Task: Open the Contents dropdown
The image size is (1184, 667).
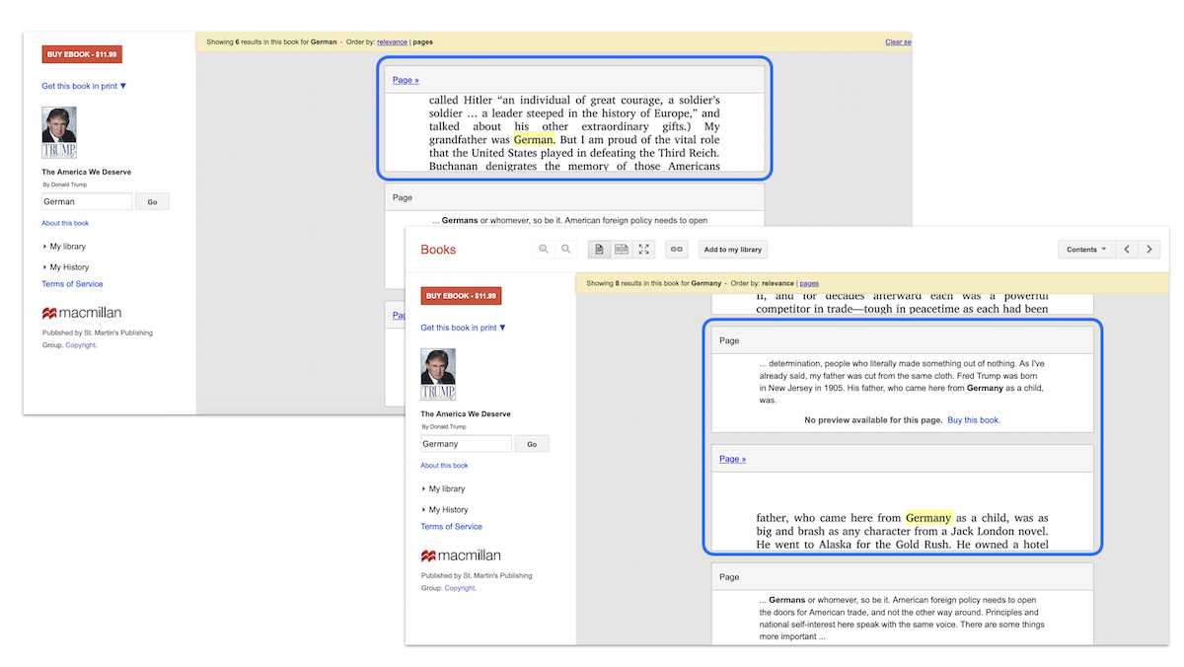Action: point(1085,250)
